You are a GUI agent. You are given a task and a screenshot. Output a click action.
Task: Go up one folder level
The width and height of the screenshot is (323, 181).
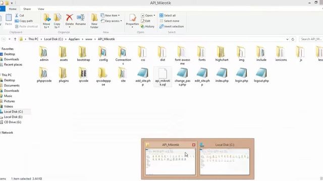point(15,39)
